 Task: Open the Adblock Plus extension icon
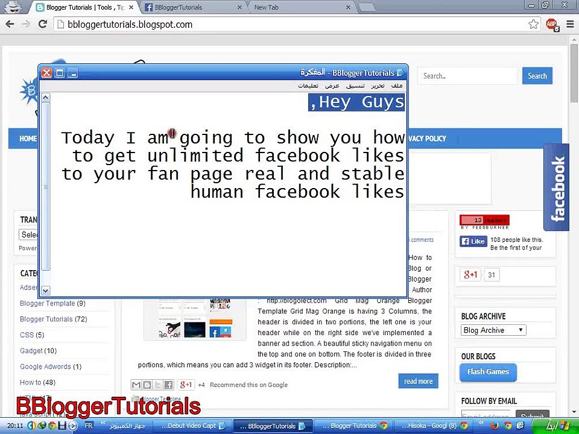(x=552, y=24)
